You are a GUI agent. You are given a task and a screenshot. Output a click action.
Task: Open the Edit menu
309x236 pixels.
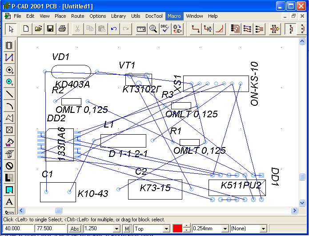coord(30,16)
